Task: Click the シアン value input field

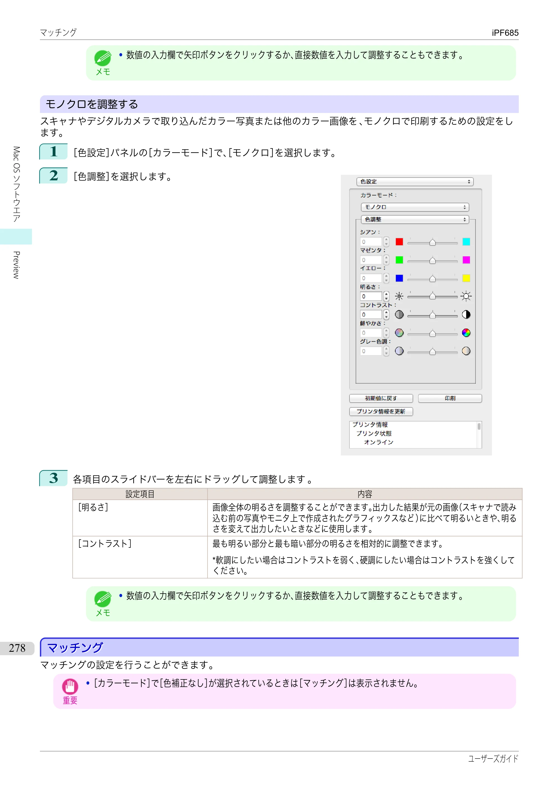Action: [x=371, y=242]
